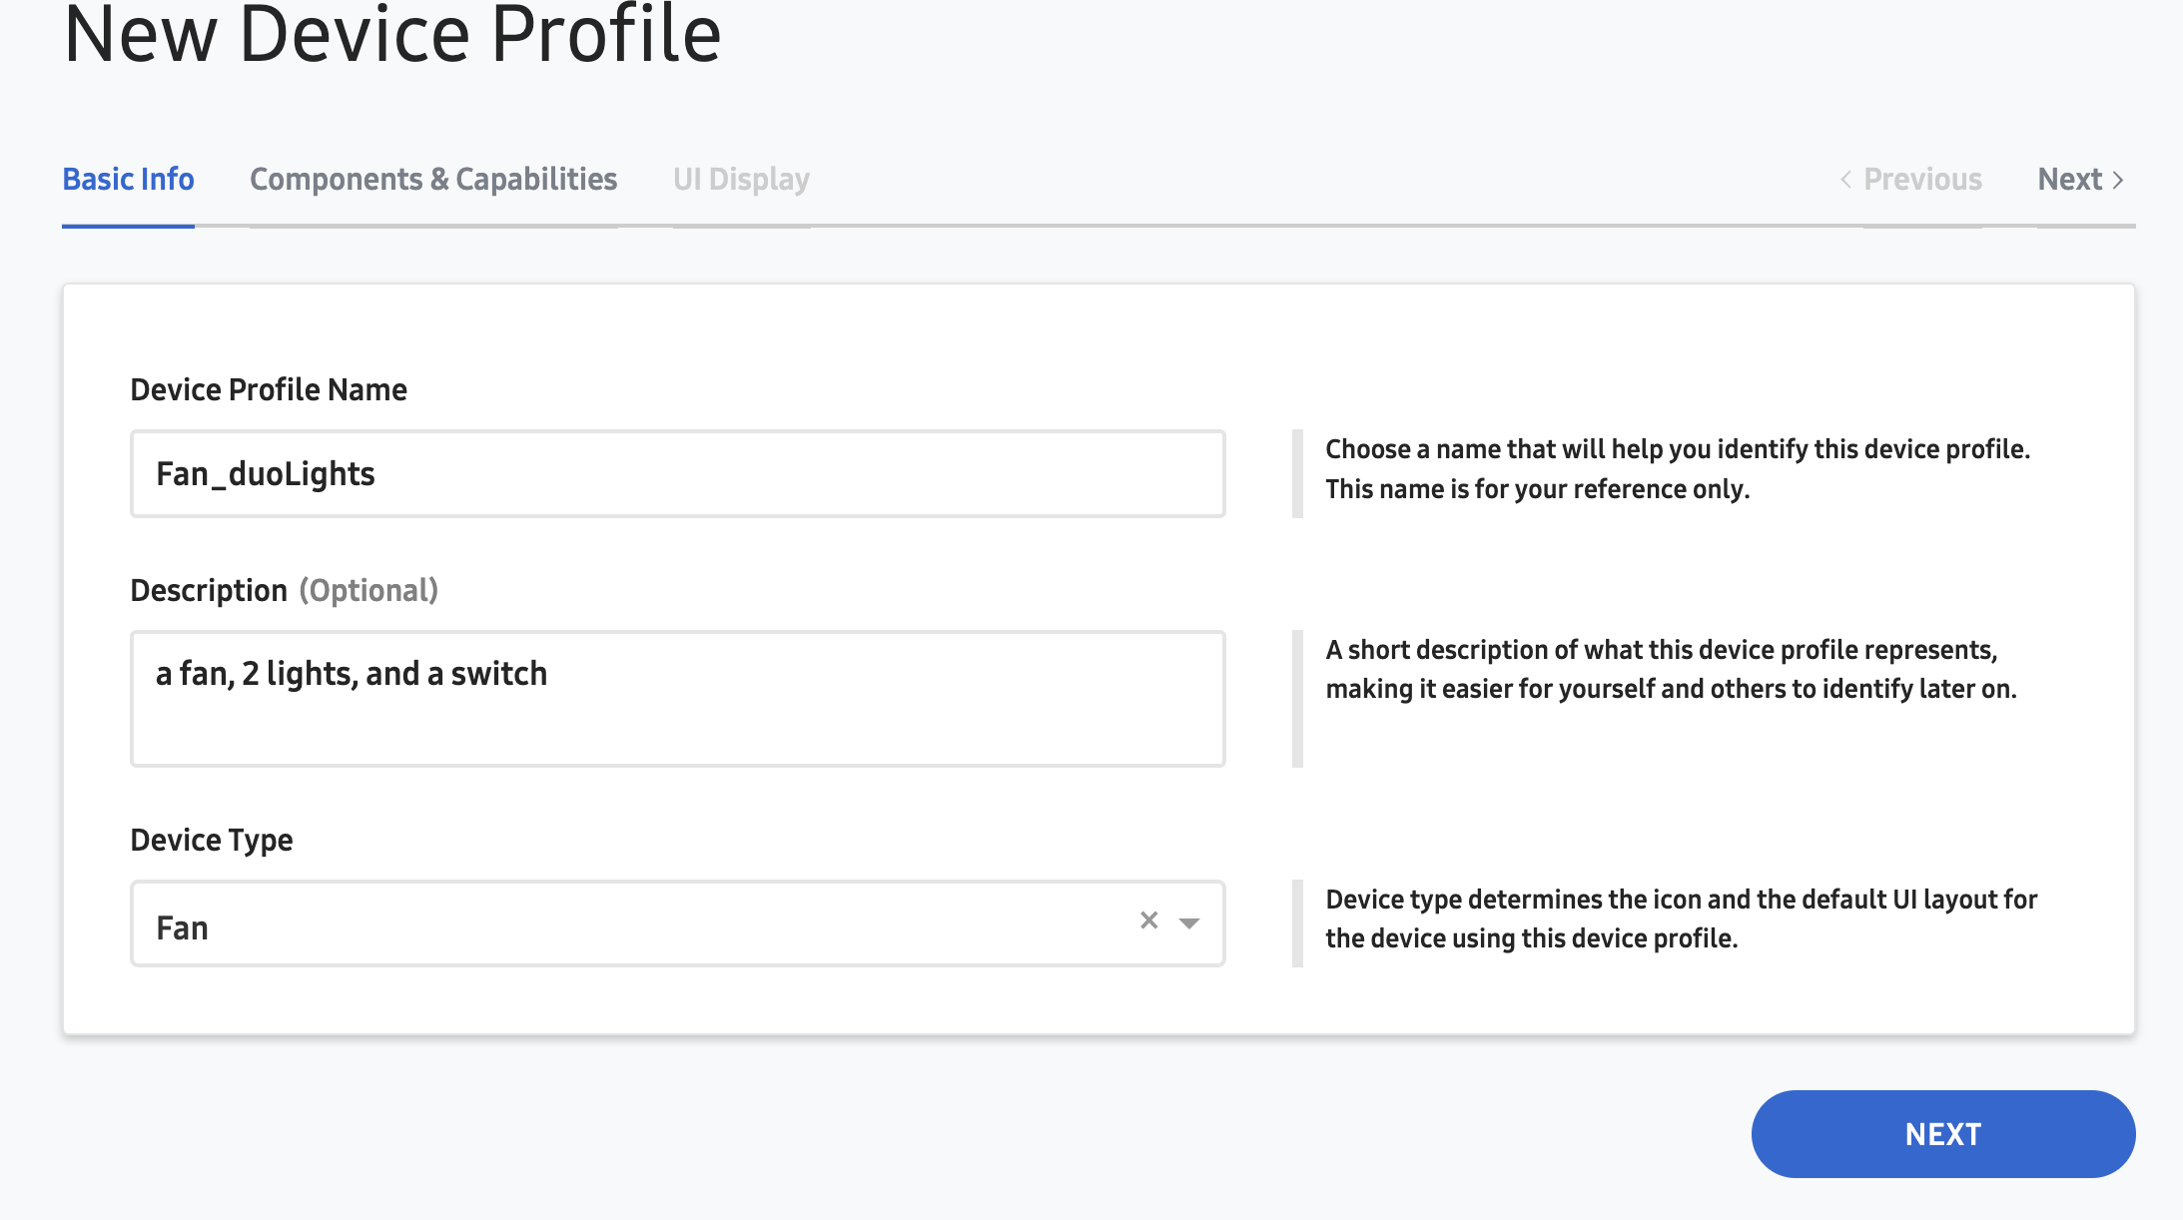Image resolution: width=2183 pixels, height=1220 pixels.
Task: Click the chevron beside Previous
Action: tap(1846, 180)
